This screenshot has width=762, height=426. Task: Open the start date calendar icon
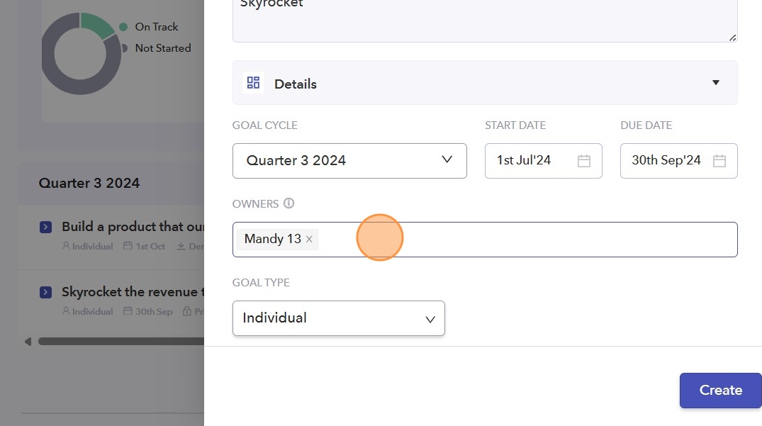click(x=584, y=161)
